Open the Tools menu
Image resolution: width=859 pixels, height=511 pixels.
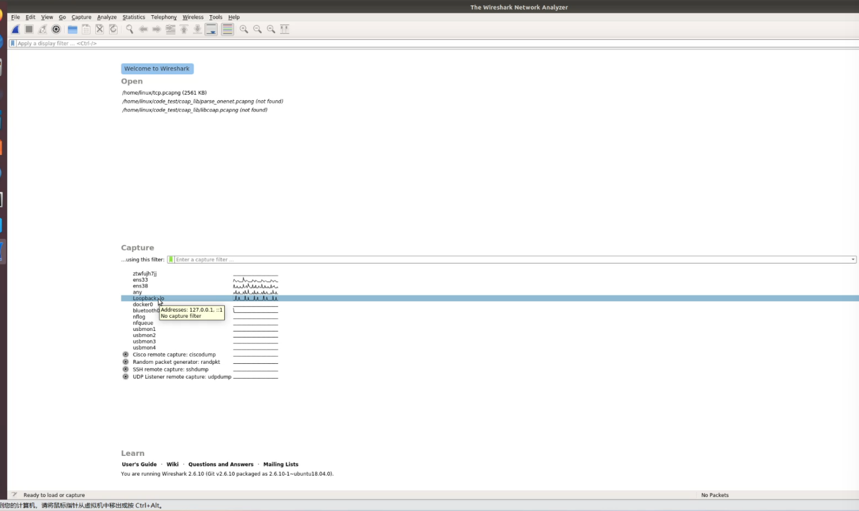coord(216,17)
